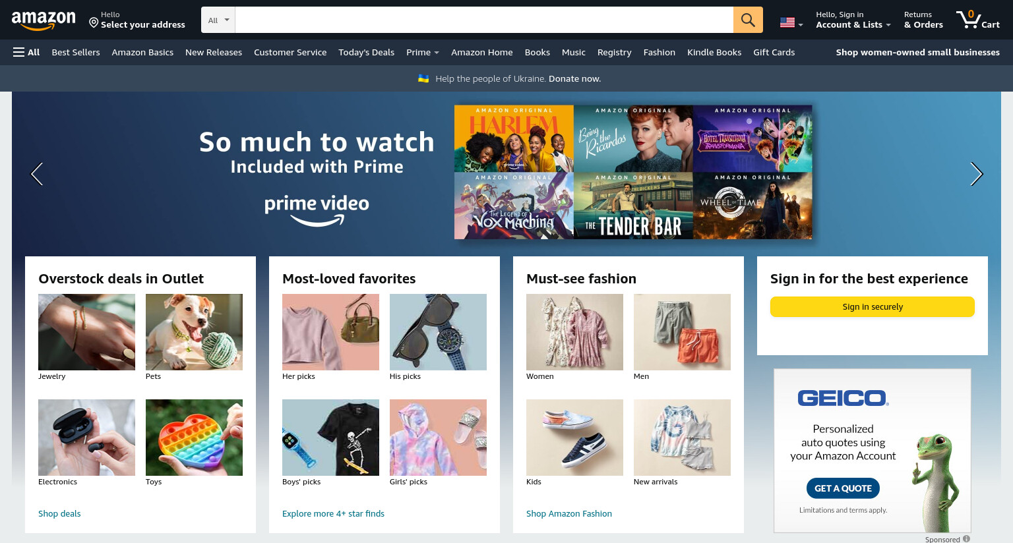This screenshot has height=543, width=1013.
Task: Select Hotel Transylvania Transformania thumbnail
Action: point(752,138)
